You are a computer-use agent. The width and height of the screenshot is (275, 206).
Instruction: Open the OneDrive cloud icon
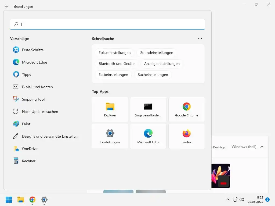16,149
